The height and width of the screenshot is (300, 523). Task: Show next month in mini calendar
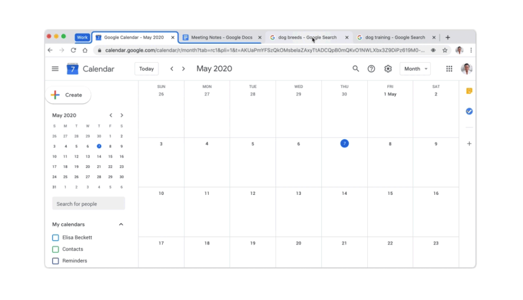[122, 115]
